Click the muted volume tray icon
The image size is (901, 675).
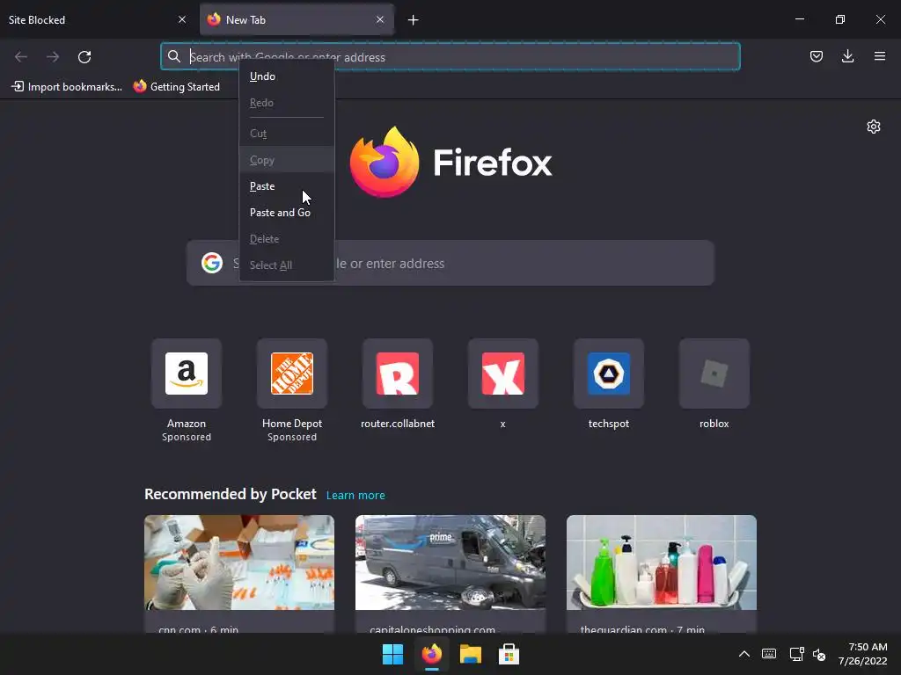[819, 654]
